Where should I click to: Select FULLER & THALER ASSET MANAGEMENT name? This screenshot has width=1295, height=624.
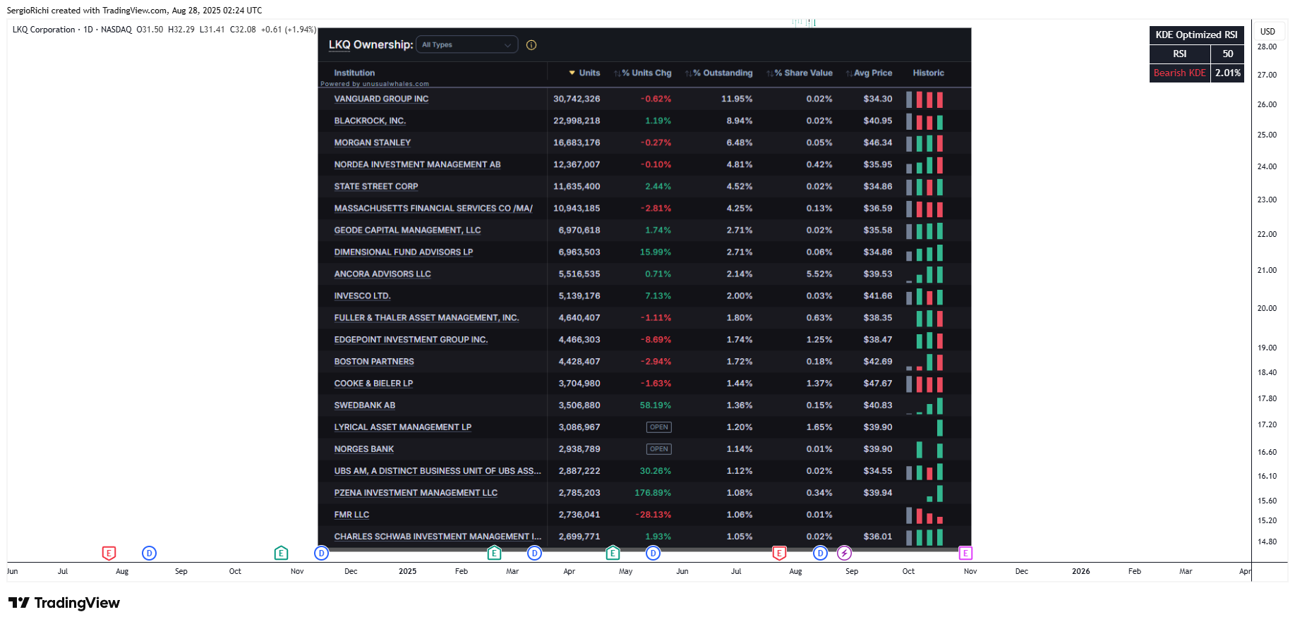coord(426,317)
